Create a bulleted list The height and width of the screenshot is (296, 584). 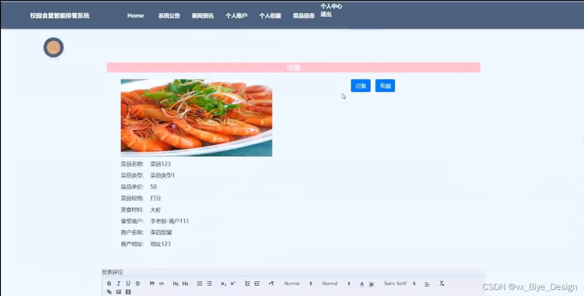coord(209,284)
